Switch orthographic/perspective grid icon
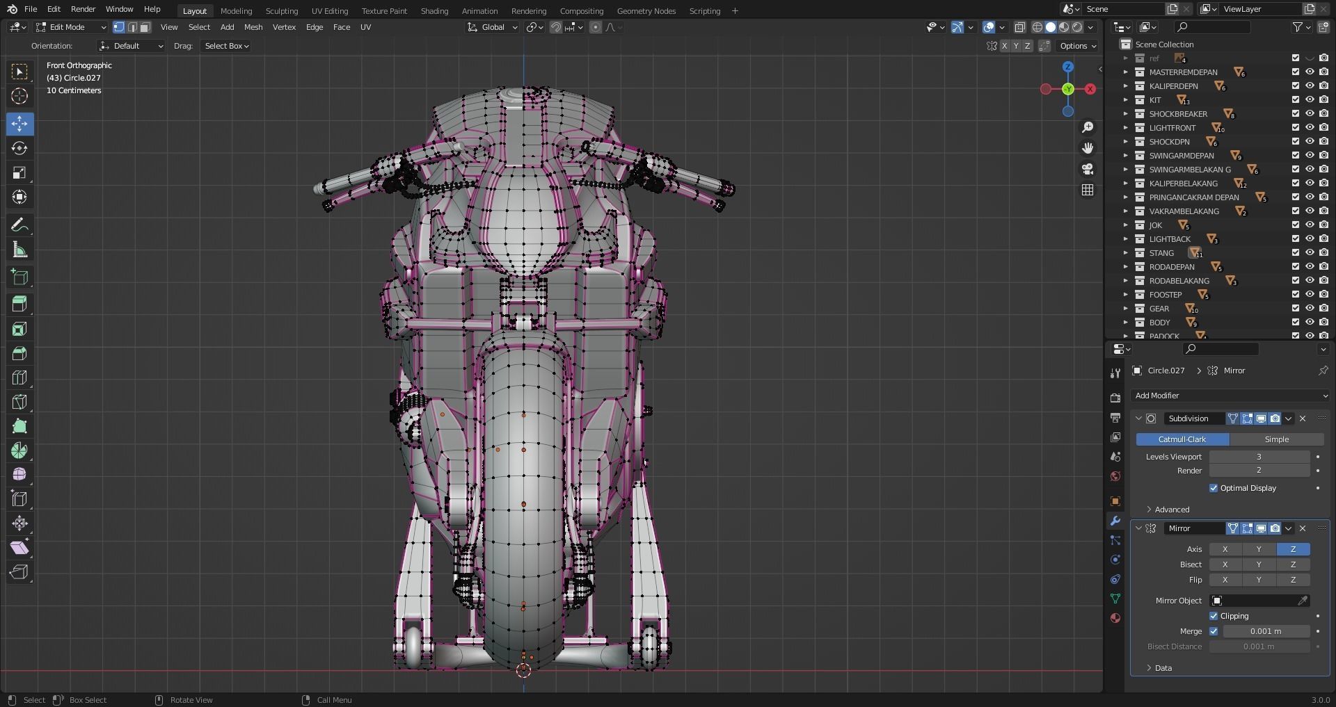The image size is (1336, 707). (x=1088, y=190)
